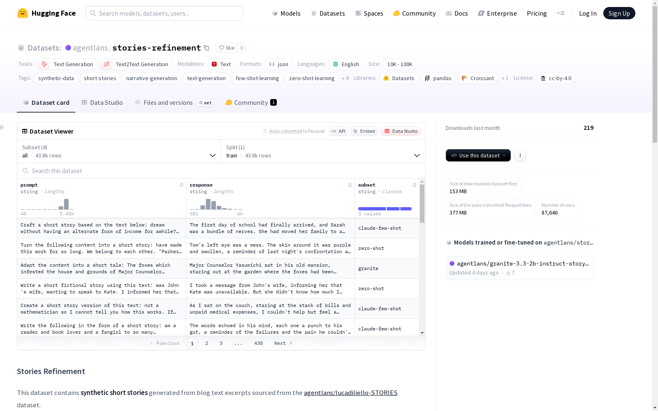
Task: Open the three-dot menu next to Use this dataset
Action: click(520, 155)
